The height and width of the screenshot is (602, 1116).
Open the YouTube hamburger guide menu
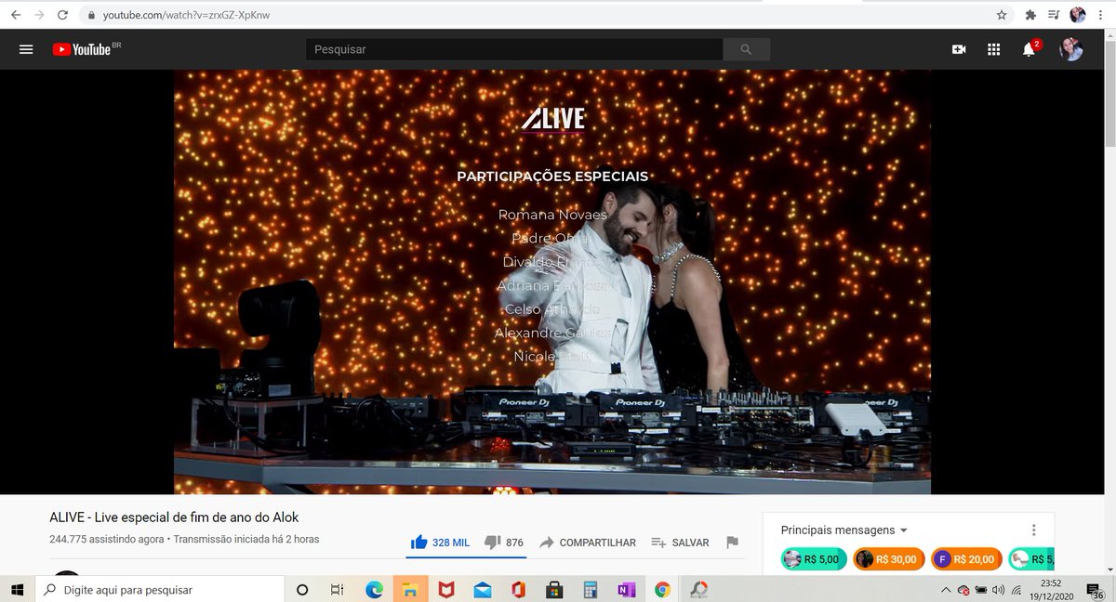tap(26, 49)
